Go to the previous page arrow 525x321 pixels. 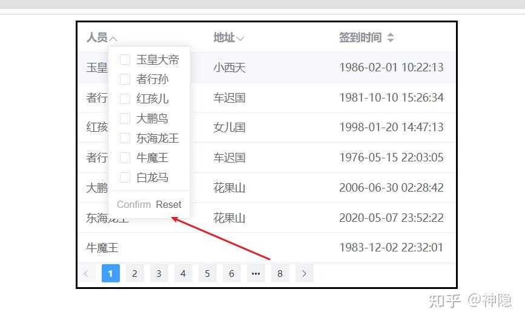tap(87, 273)
